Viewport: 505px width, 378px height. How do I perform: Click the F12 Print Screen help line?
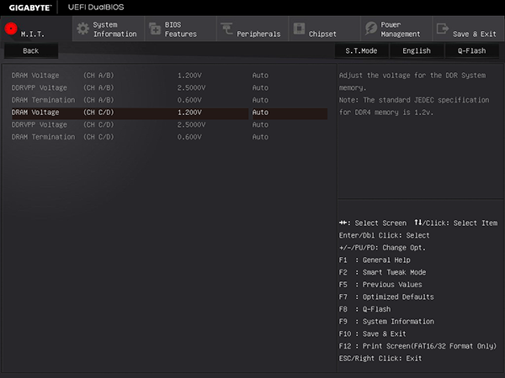pos(417,346)
